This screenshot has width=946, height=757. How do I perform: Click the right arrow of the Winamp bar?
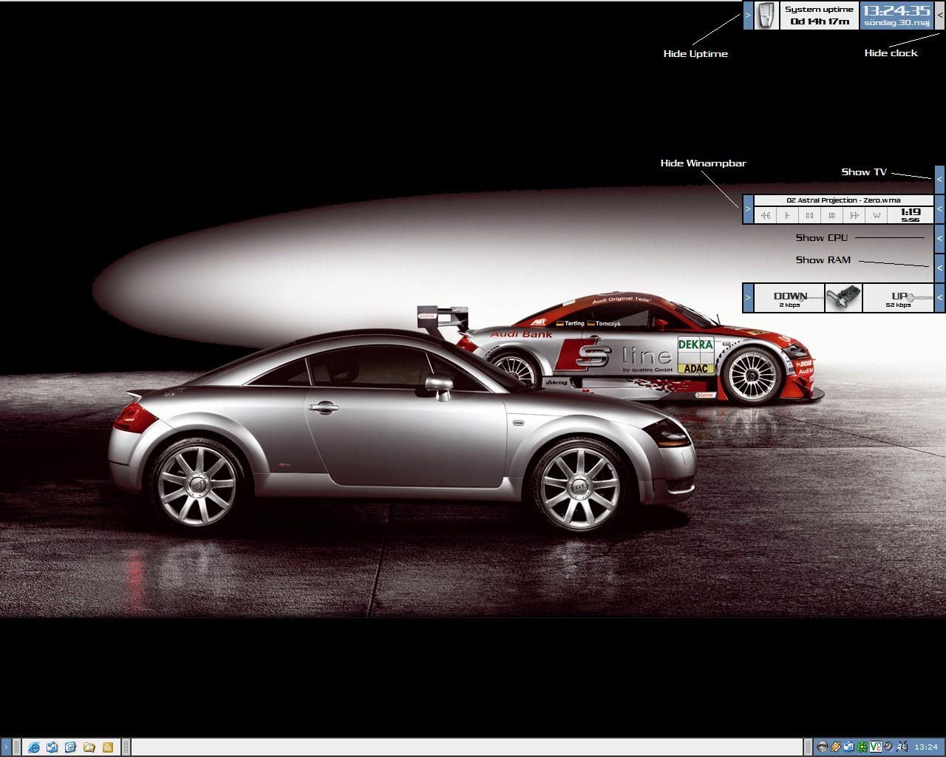click(940, 209)
